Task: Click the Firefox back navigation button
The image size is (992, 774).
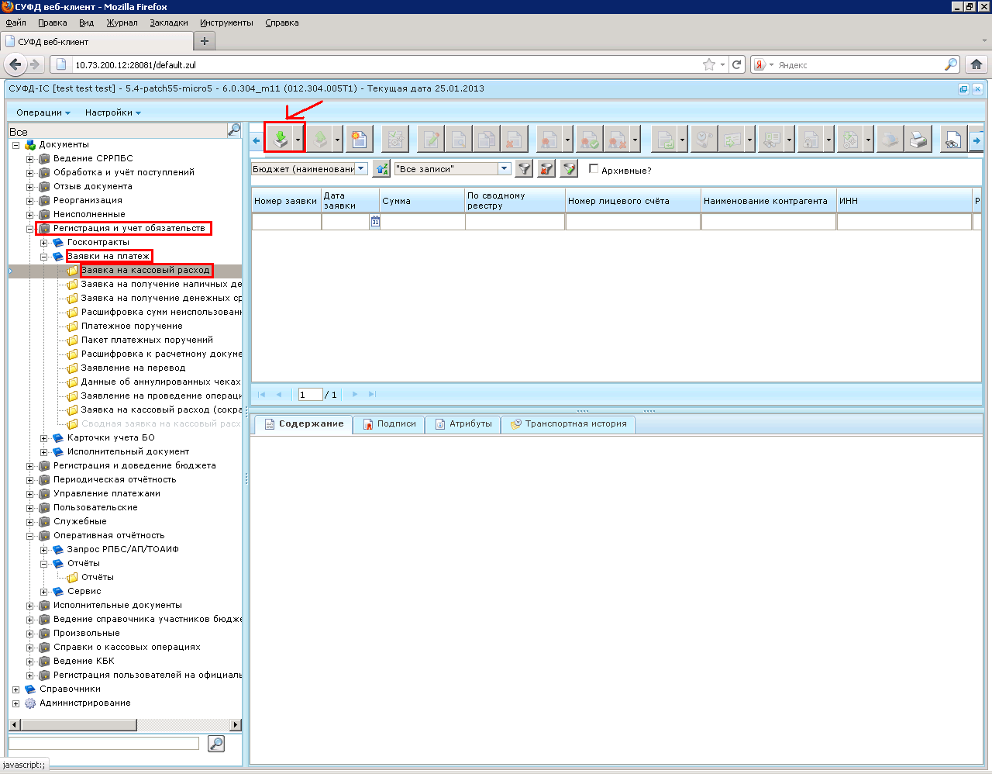Action: point(15,64)
